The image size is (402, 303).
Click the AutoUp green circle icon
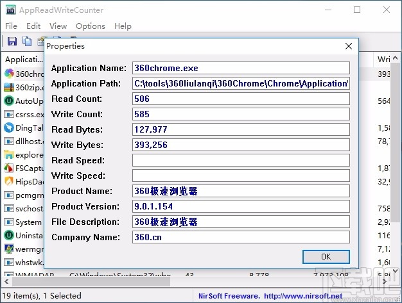pyautogui.click(x=9, y=101)
